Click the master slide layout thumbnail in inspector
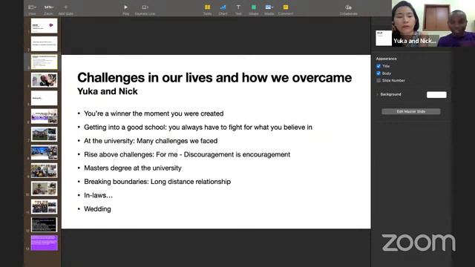The width and height of the screenshot is (475, 267). [384, 38]
